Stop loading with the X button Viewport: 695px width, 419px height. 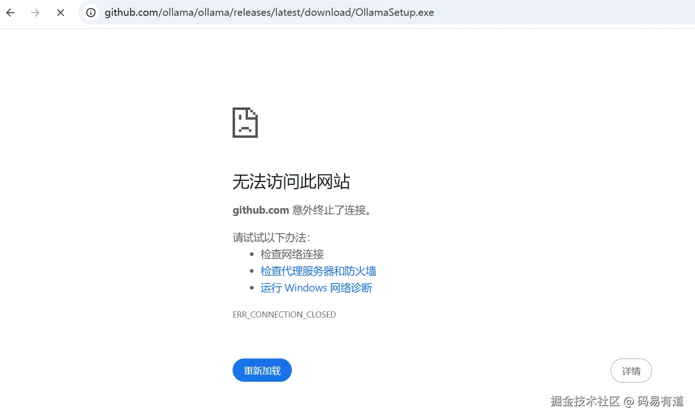(61, 13)
